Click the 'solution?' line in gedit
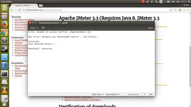The width and height of the screenshot is (191, 107). [34, 42]
